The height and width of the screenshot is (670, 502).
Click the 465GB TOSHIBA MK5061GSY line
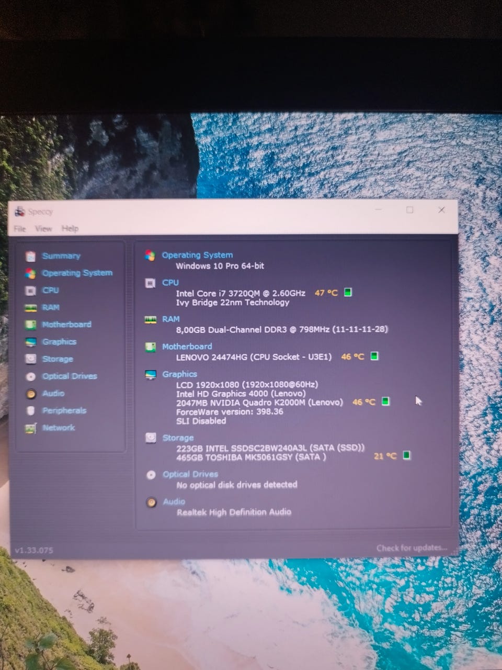pos(252,457)
